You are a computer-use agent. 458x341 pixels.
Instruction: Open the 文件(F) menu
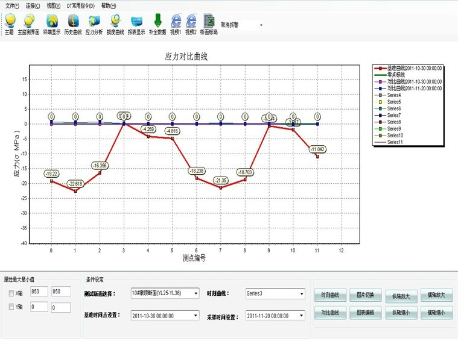(12, 5)
